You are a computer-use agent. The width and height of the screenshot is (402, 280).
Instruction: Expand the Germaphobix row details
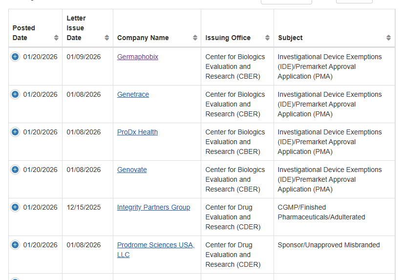pos(15,57)
